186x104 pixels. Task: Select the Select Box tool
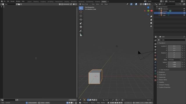coord(81,8)
